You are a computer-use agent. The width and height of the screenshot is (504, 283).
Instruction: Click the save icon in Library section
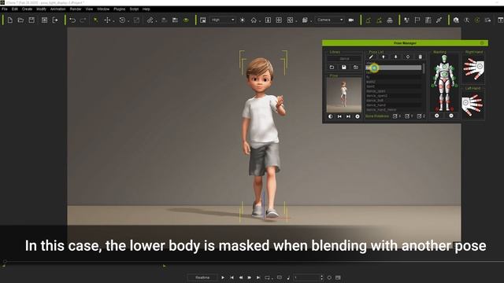pyautogui.click(x=343, y=68)
